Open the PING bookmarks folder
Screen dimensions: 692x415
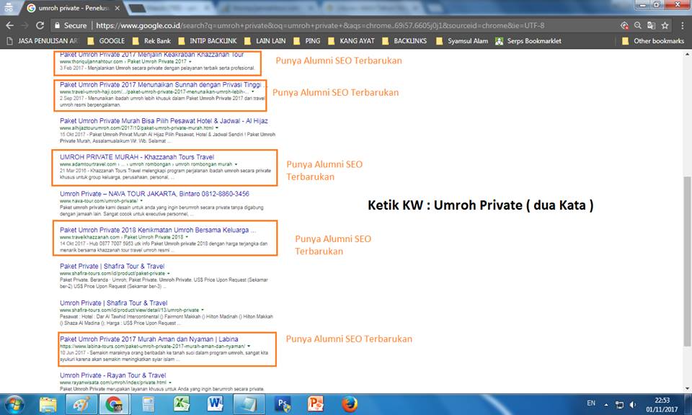tap(307, 41)
